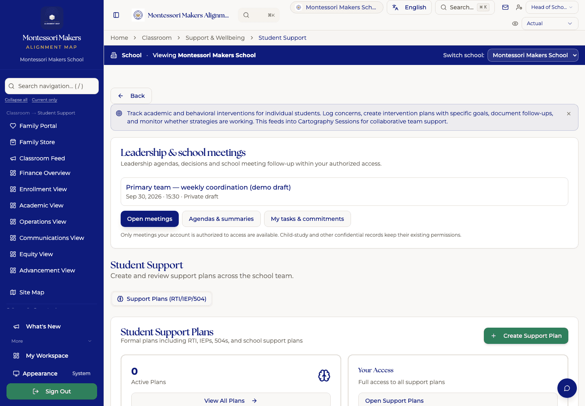Select My tasks & commitments tab

tap(307, 219)
